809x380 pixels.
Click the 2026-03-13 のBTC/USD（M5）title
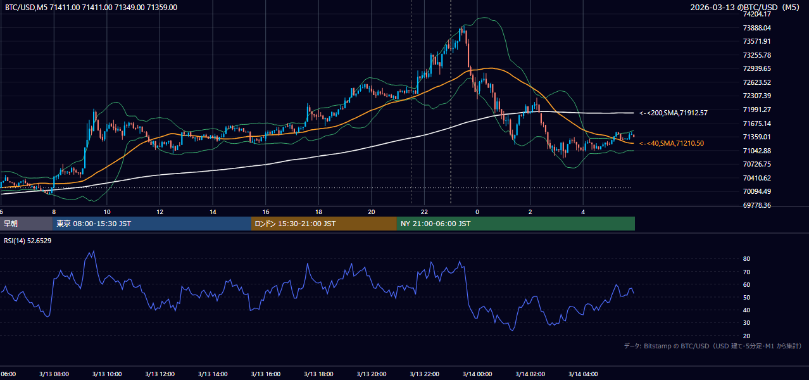click(x=746, y=7)
